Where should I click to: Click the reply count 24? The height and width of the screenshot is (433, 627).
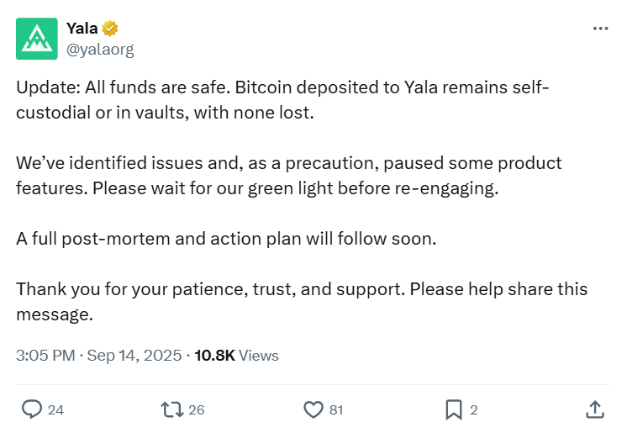click(x=55, y=410)
